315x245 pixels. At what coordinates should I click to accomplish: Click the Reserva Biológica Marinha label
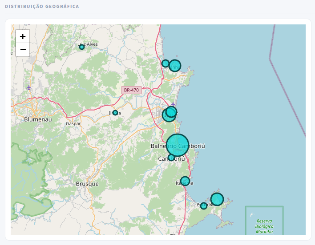[x=264, y=226]
